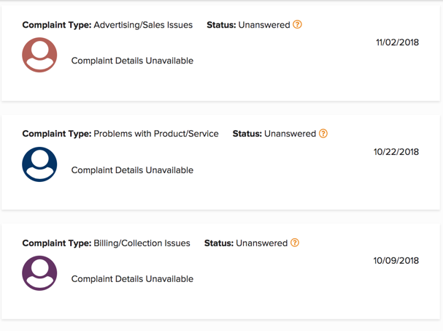Screen dimensions: 443x331
Task: Click the 10/22/2018 complaint date
Action: coord(396,152)
